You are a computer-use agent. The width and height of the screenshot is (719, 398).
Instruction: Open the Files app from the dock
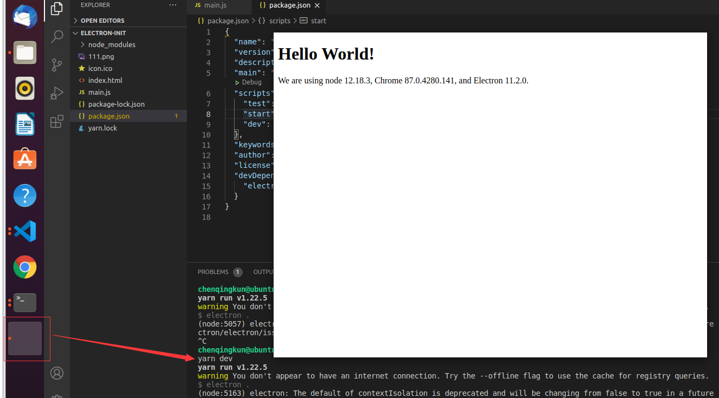24,53
